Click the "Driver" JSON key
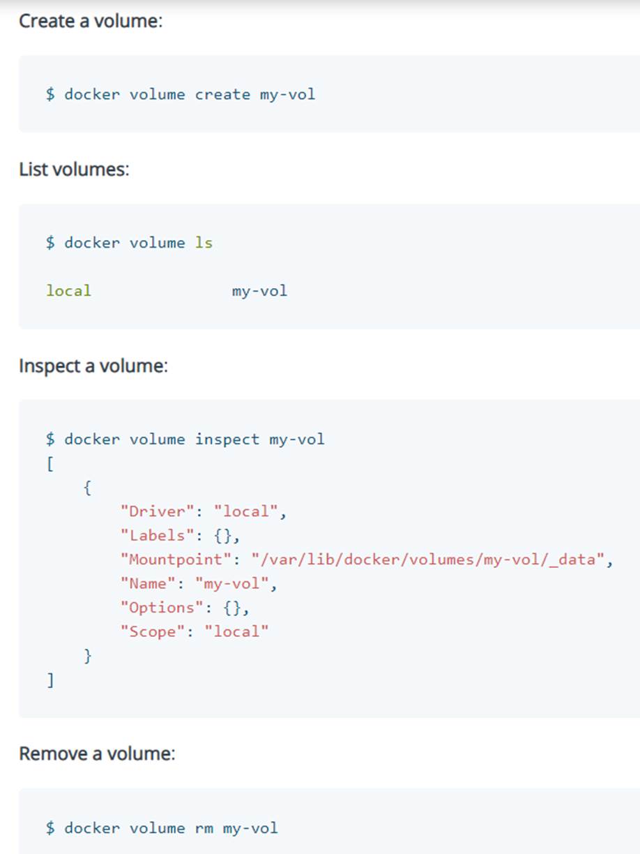This screenshot has height=854, width=640. [x=157, y=511]
